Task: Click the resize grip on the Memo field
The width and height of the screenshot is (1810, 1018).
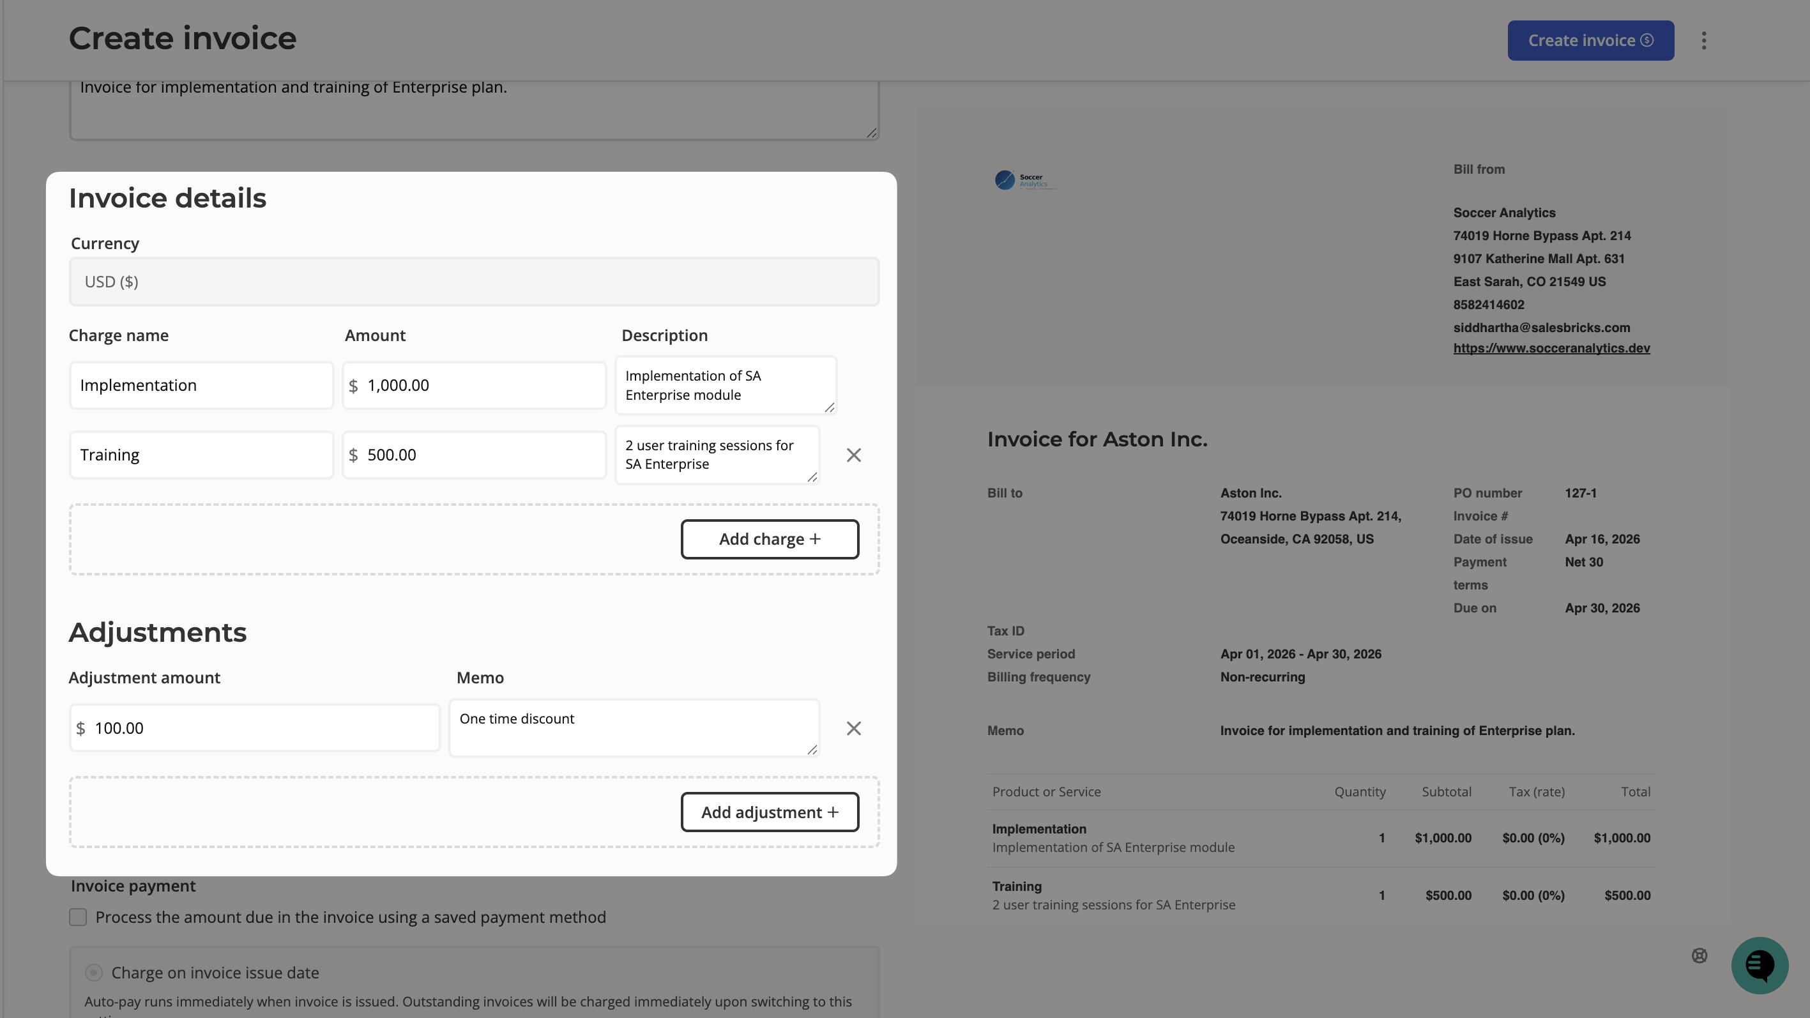Action: pyautogui.click(x=813, y=752)
